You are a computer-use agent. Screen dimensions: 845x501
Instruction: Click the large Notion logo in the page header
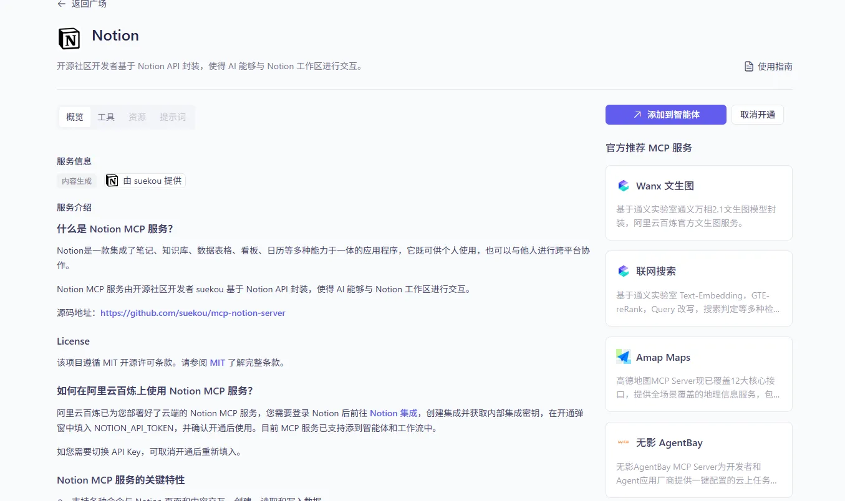click(x=69, y=39)
